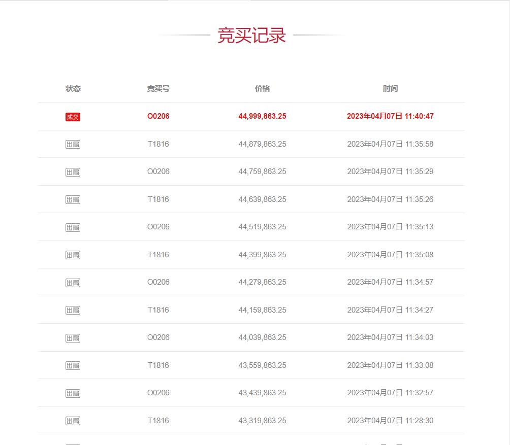
Task: Select the winning bidder number O0206 in red
Action: (x=158, y=116)
